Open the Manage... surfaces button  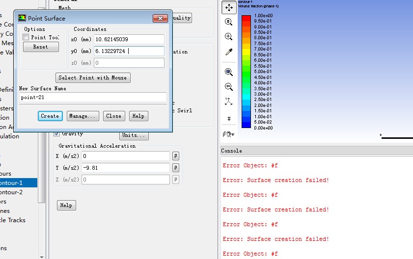83,116
